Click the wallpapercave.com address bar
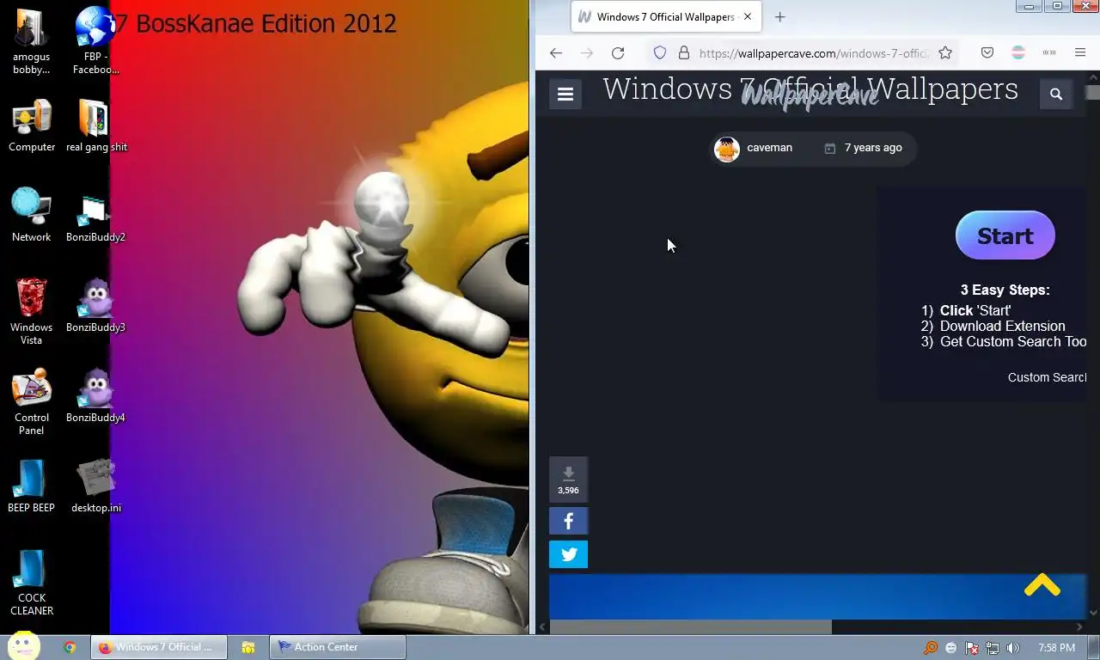 [814, 53]
